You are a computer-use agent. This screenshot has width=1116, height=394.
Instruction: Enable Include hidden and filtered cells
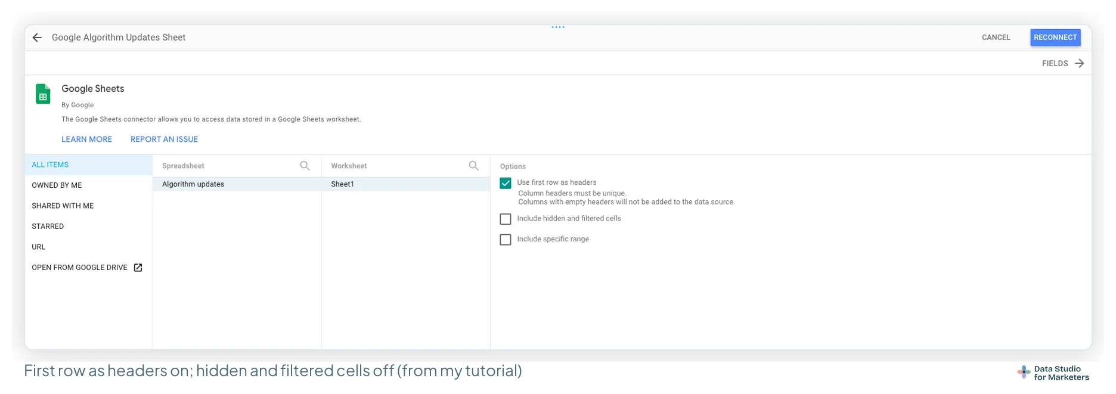pyautogui.click(x=506, y=219)
